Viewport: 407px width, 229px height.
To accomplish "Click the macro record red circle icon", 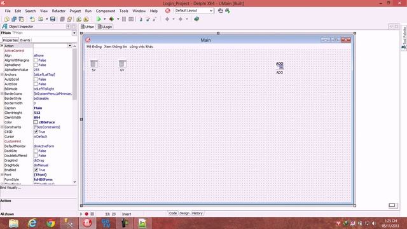I will pos(86,214).
